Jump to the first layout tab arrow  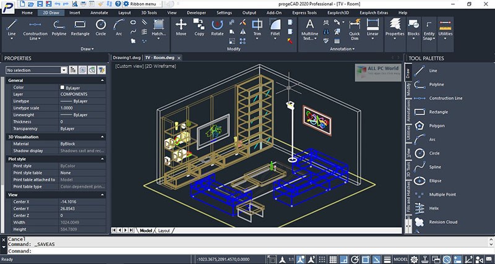114,231
